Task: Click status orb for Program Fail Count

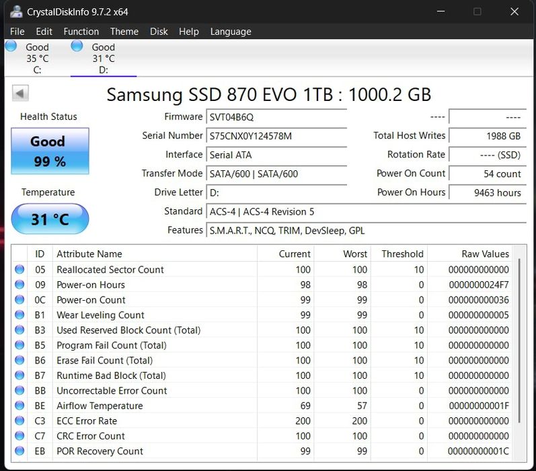Action: 20,345
